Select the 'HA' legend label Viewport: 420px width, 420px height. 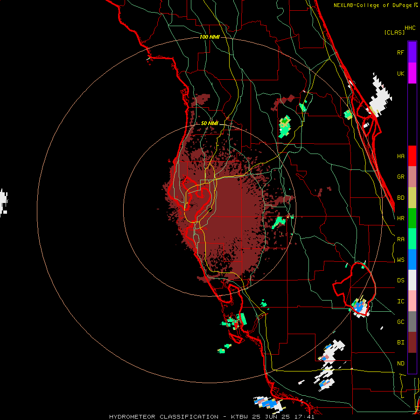click(400, 156)
